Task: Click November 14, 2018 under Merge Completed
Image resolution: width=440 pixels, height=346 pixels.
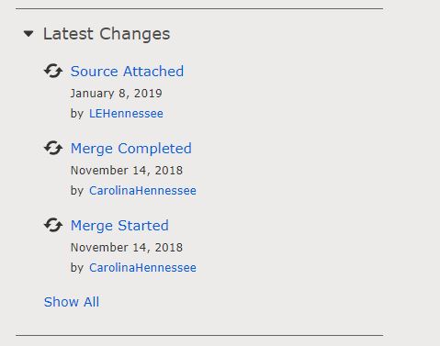Action: 127,171
